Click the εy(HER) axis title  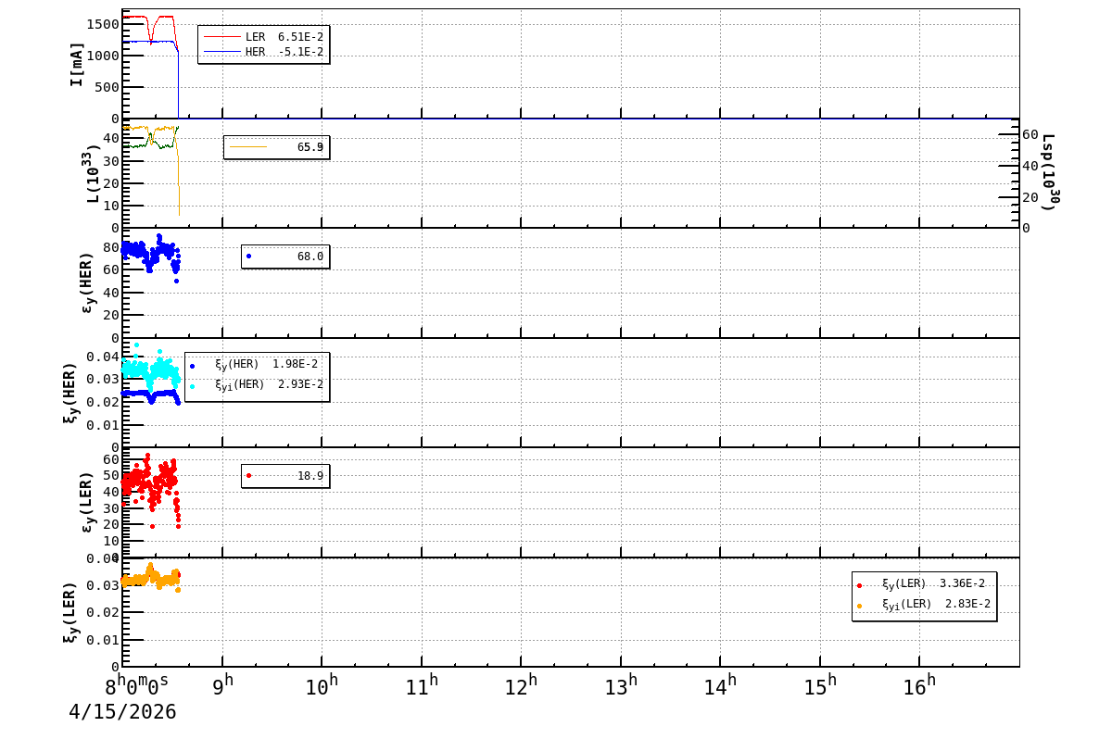[88, 282]
